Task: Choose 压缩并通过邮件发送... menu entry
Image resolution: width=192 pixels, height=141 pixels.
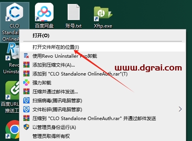Action: coord(103,92)
